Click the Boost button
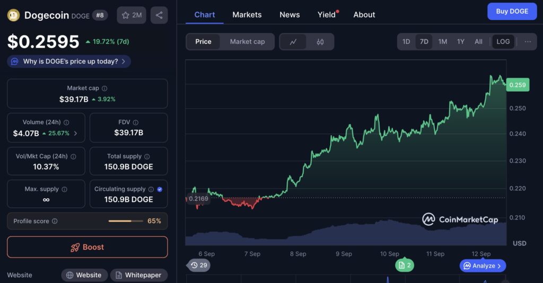The image size is (543, 283). point(87,247)
